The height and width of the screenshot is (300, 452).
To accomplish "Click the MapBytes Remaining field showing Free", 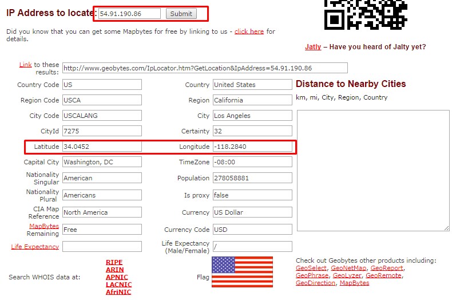I will click(x=102, y=230).
